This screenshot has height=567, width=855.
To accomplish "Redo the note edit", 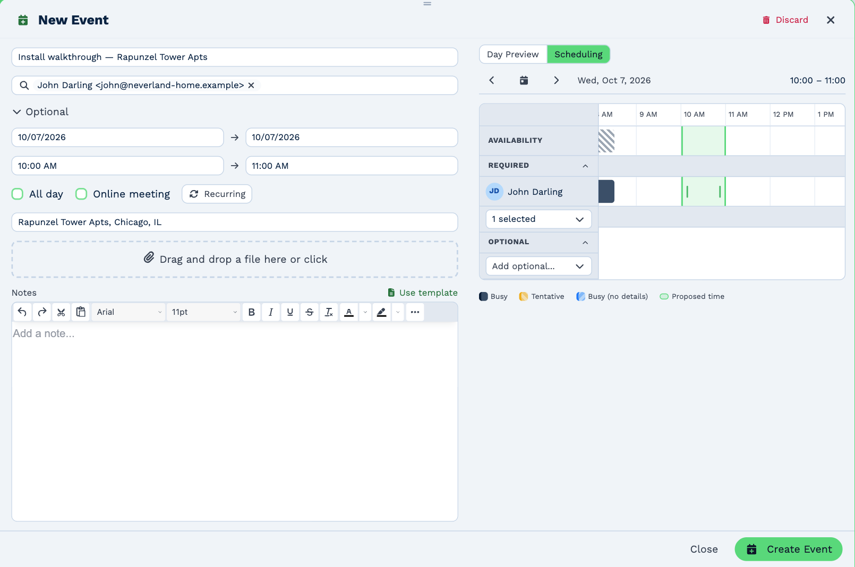I will pyautogui.click(x=42, y=312).
